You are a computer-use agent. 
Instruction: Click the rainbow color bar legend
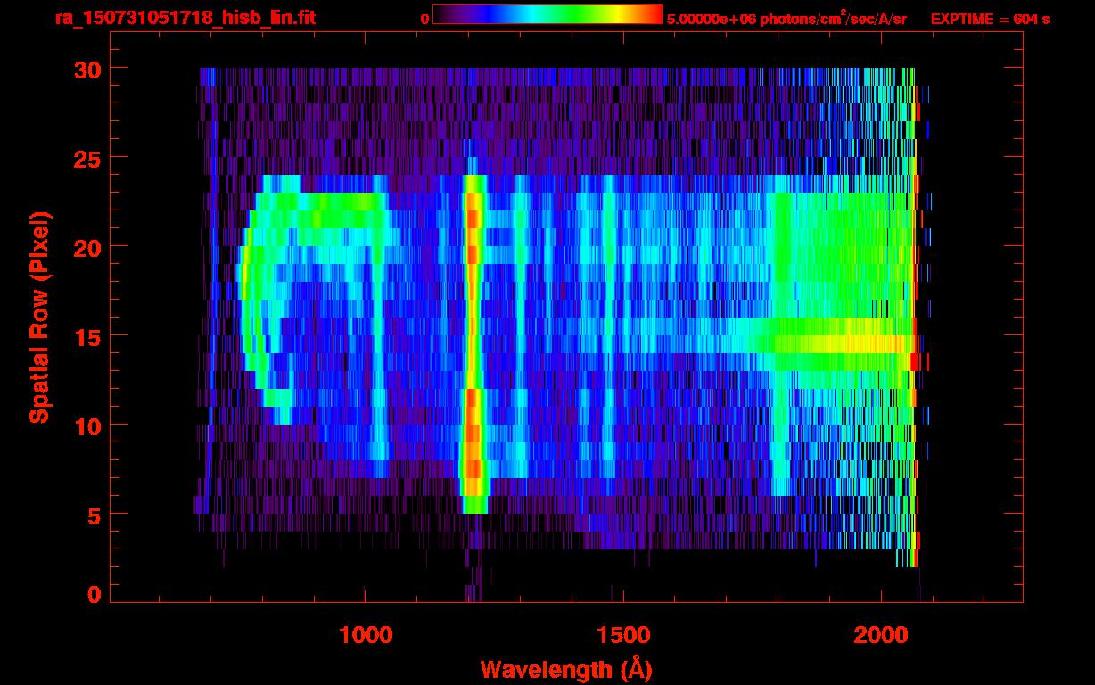(547, 15)
